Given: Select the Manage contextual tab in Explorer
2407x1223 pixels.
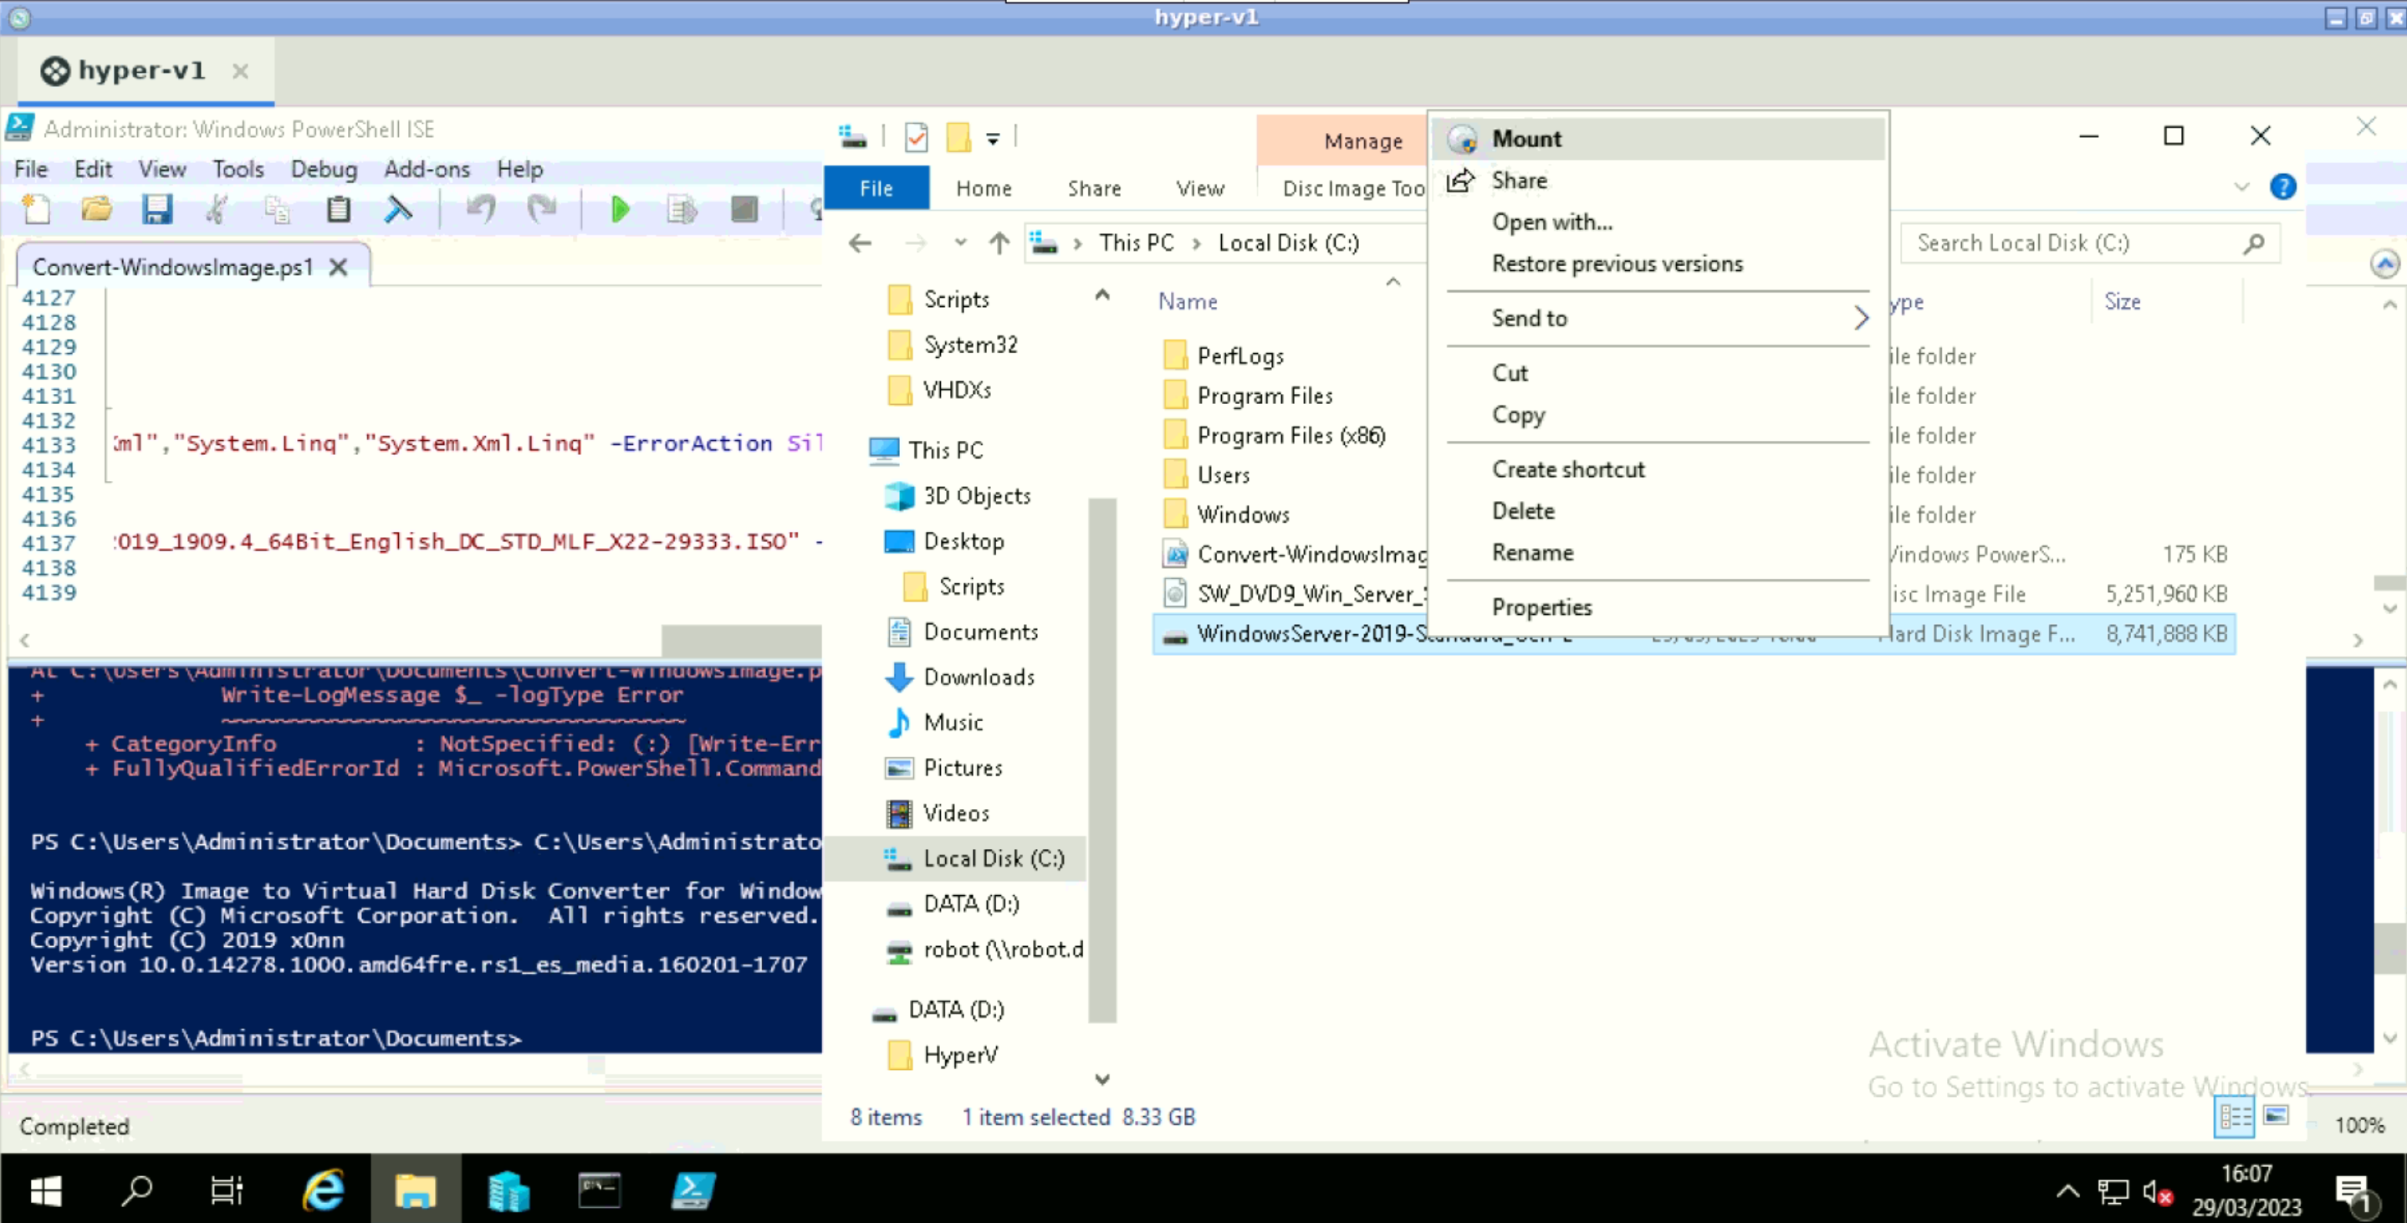Looking at the screenshot, I should coord(1363,141).
